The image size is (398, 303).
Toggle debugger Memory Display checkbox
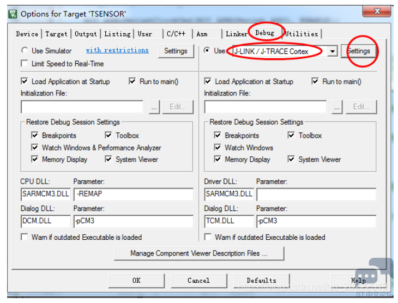218,159
